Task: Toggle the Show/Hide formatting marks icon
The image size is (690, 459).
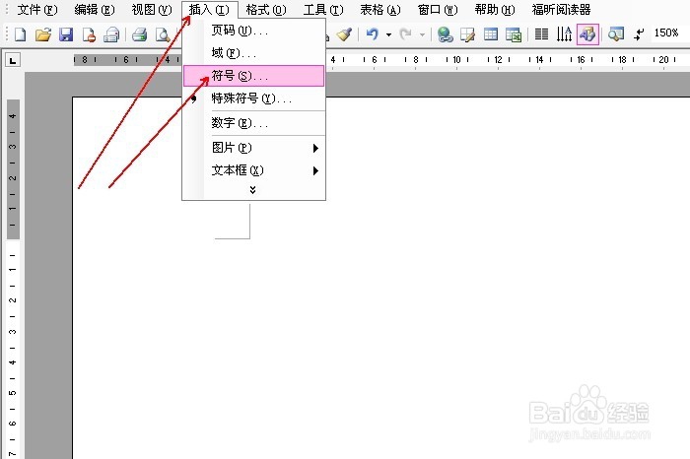Action: (x=639, y=34)
